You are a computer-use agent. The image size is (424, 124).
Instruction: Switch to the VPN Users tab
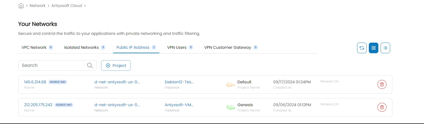(177, 47)
